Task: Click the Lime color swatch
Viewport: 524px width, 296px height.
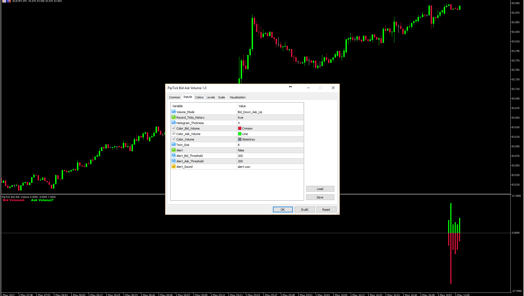Action: (240, 134)
